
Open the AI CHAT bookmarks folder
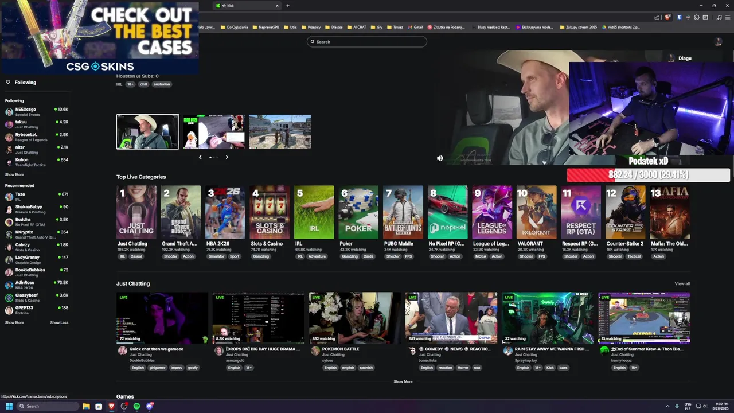(356, 27)
